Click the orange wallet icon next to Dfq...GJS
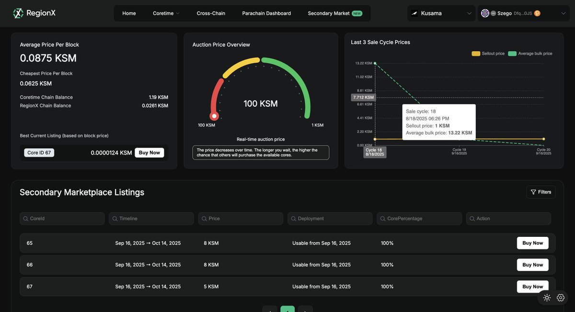575x312 pixels. [x=537, y=13]
